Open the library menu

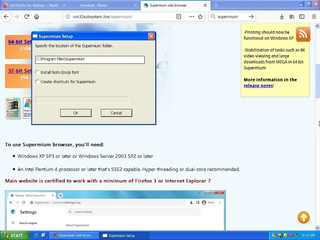point(292,17)
